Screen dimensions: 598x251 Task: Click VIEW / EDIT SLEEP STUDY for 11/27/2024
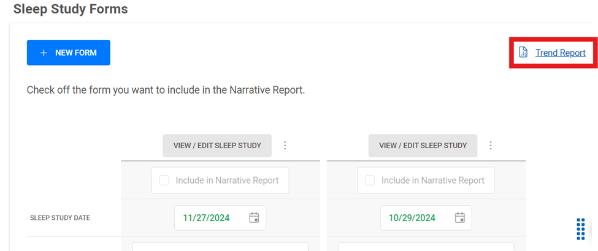[x=217, y=146]
